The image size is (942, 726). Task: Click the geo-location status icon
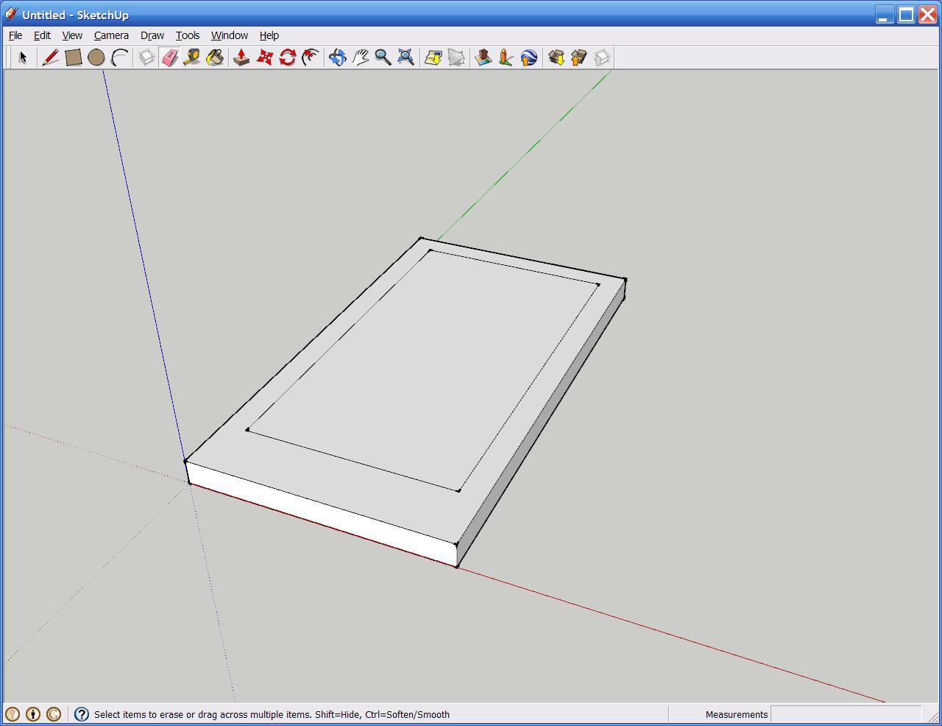pyautogui.click(x=13, y=714)
